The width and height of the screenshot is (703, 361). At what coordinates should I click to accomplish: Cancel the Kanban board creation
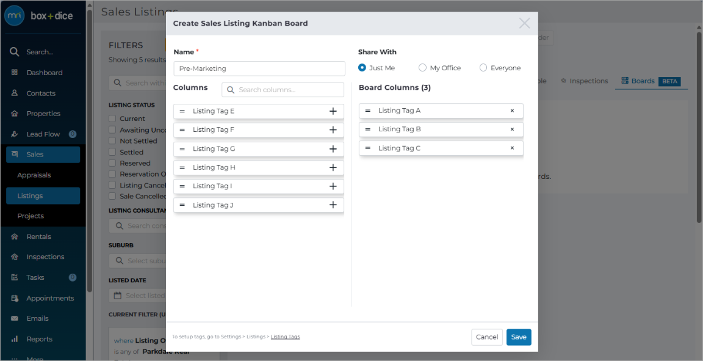pyautogui.click(x=487, y=337)
